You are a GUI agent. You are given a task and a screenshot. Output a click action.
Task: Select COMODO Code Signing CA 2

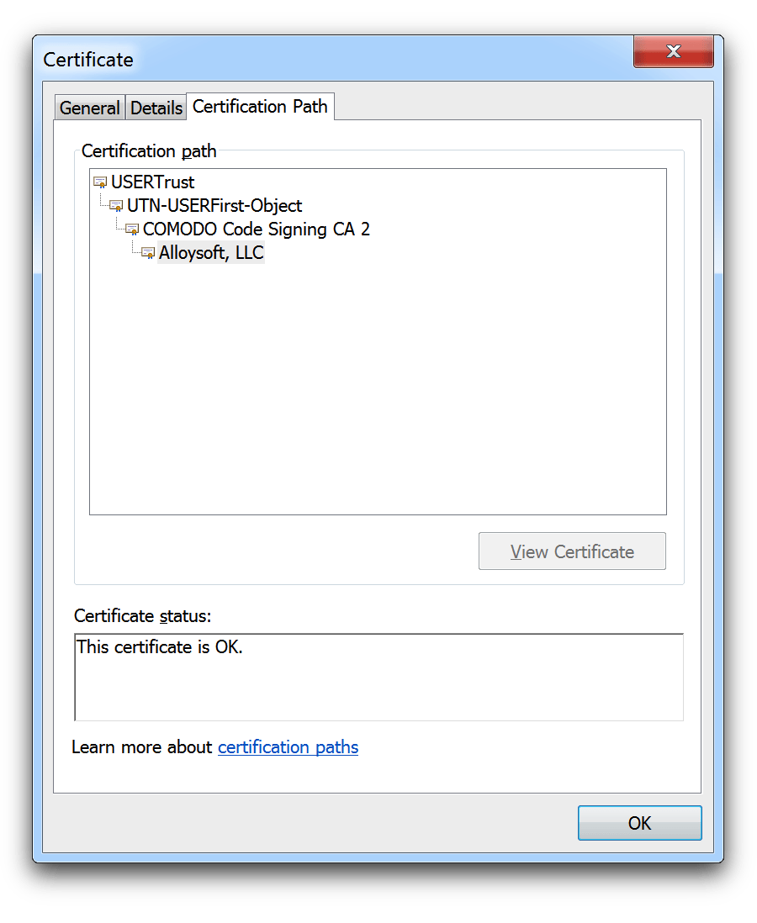coord(257,229)
